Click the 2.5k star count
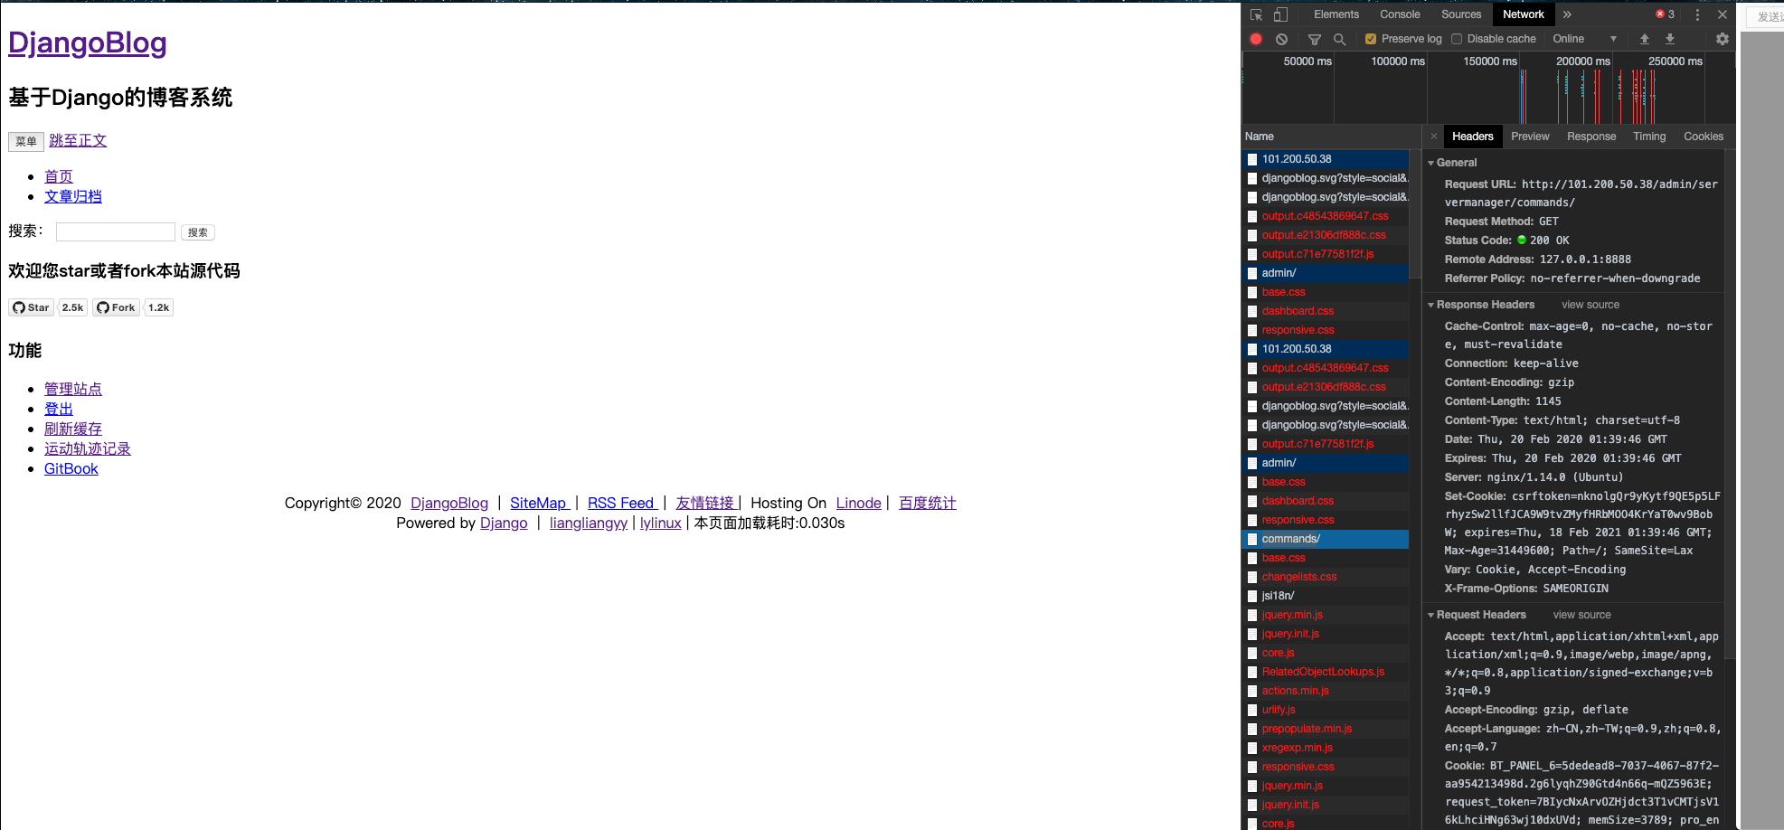1784x830 pixels. [72, 307]
